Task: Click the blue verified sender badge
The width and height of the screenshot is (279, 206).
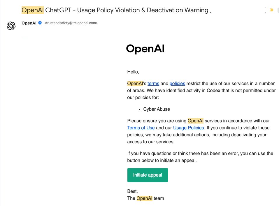Action: click(40, 23)
